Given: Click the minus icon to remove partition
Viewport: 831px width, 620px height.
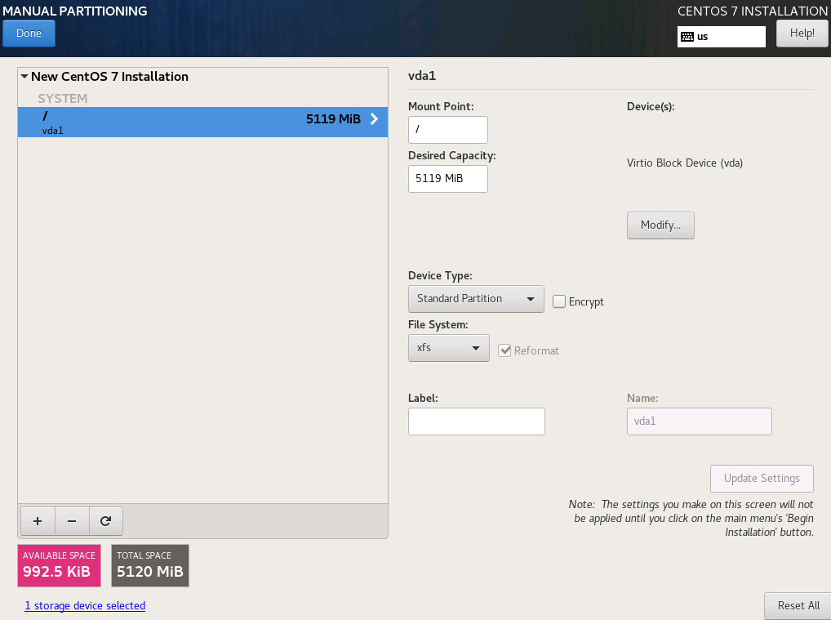Looking at the screenshot, I should click(72, 520).
